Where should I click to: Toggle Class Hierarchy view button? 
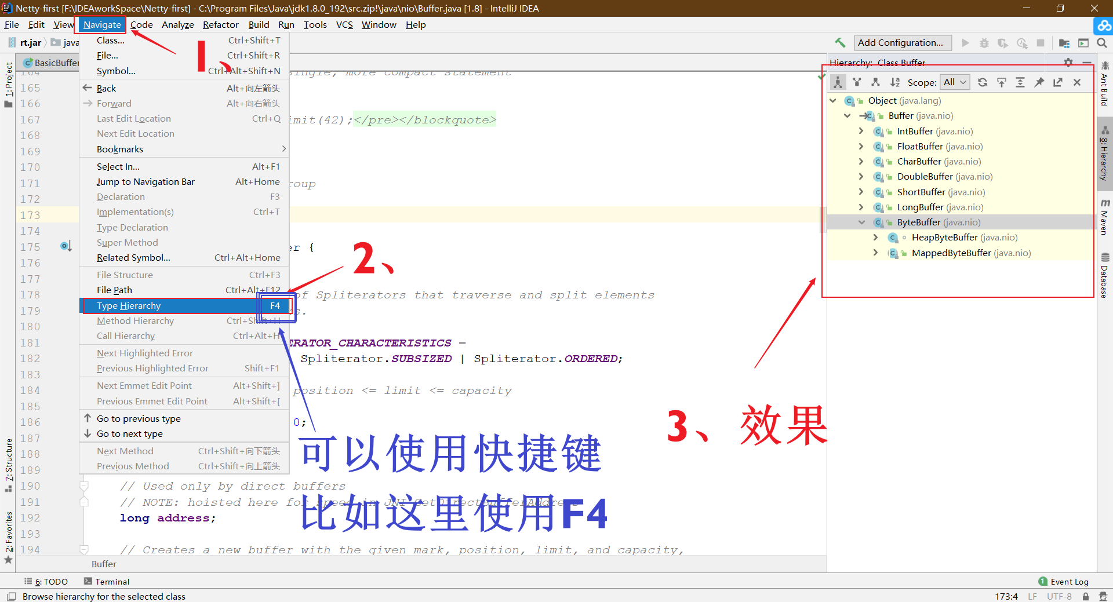pos(838,82)
